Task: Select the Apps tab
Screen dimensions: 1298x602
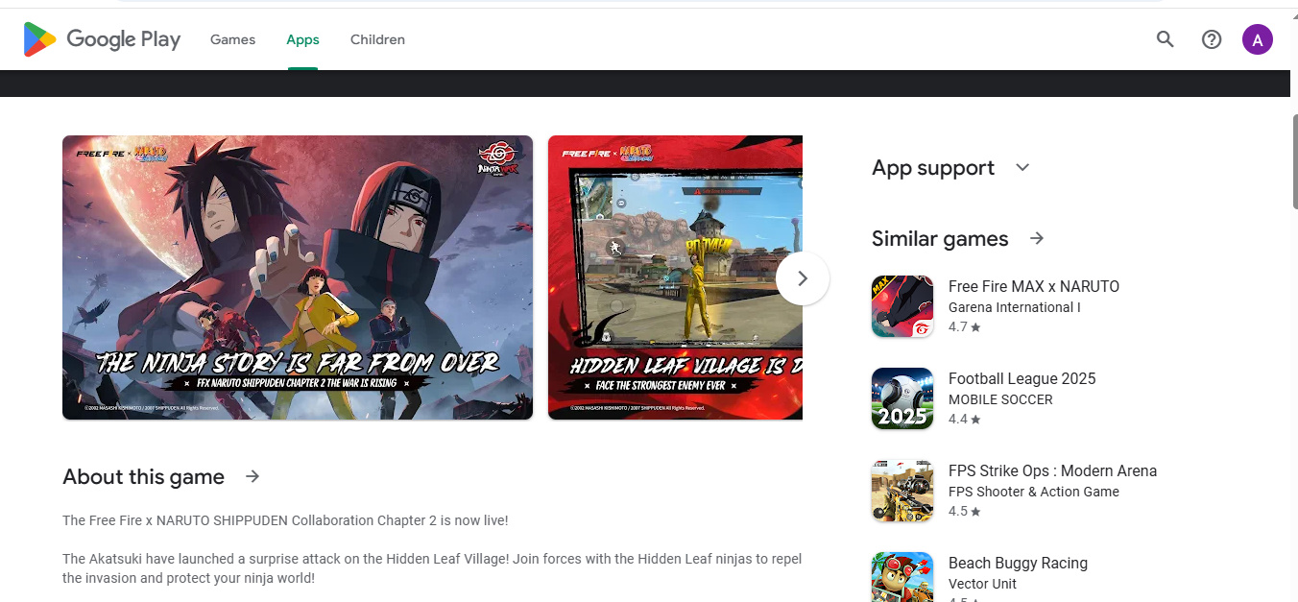Action: pyautogui.click(x=302, y=39)
